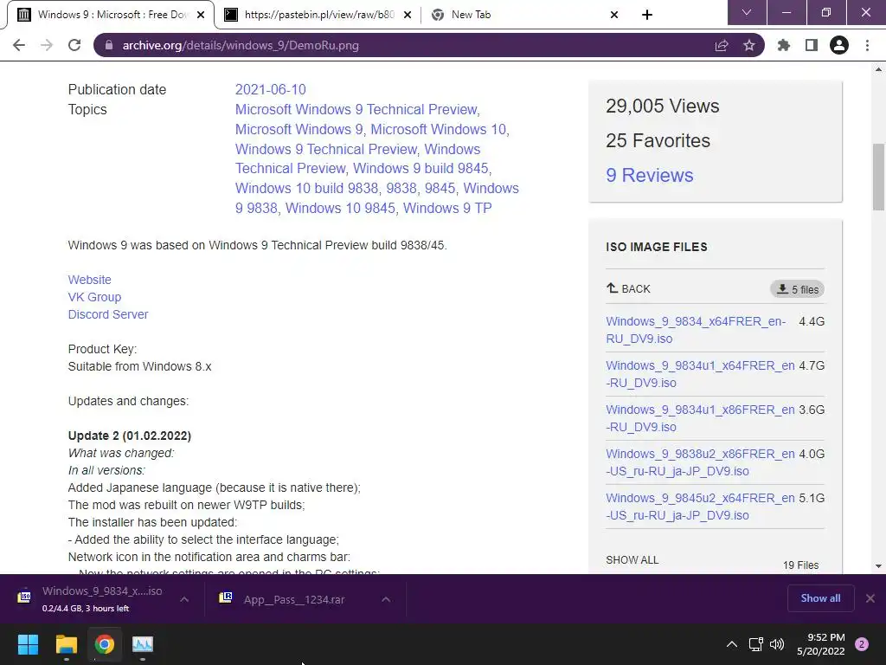Click BACK in ISO image files panel
The width and height of the screenshot is (886, 665).
[x=628, y=288]
